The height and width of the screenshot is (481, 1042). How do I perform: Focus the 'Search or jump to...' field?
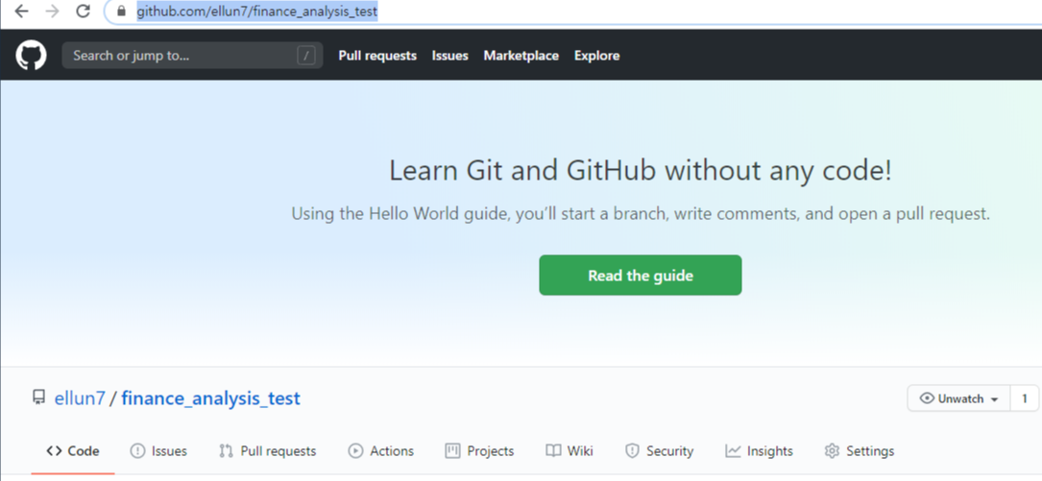click(x=192, y=55)
